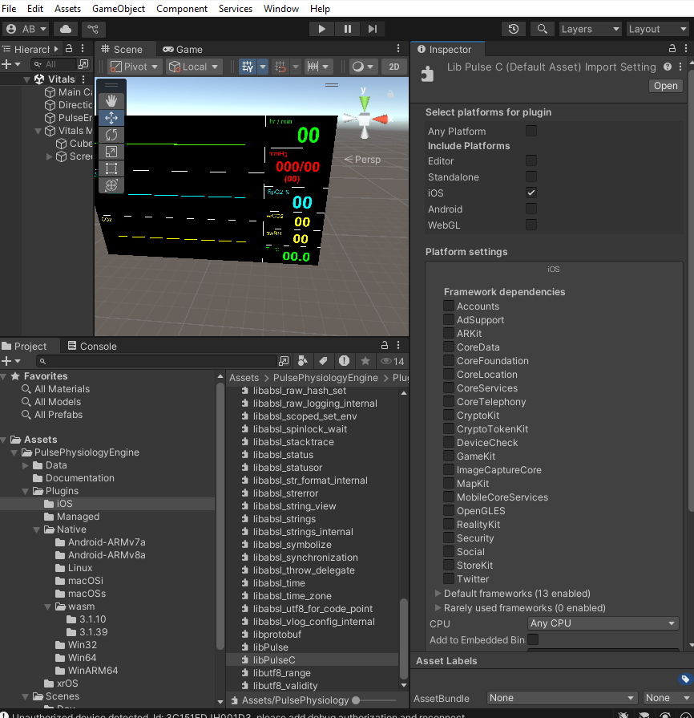Select the Hand view tool
The width and height of the screenshot is (694, 718).
click(x=111, y=100)
